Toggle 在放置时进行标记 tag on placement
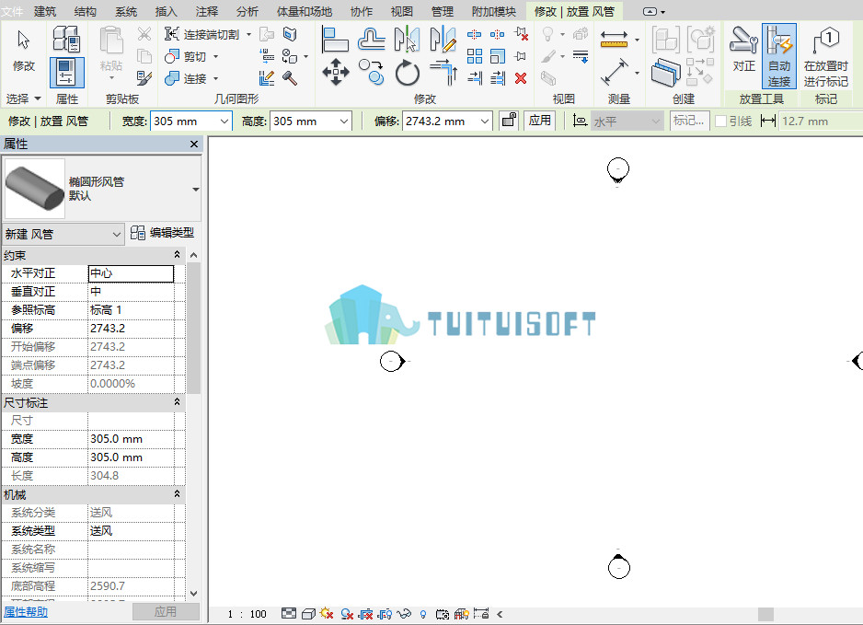 825,55
